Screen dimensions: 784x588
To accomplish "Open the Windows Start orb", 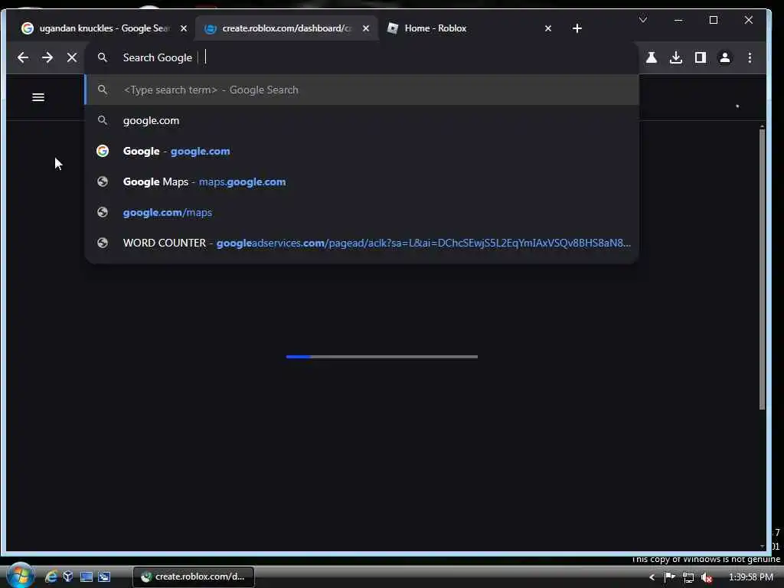I will 20,576.
